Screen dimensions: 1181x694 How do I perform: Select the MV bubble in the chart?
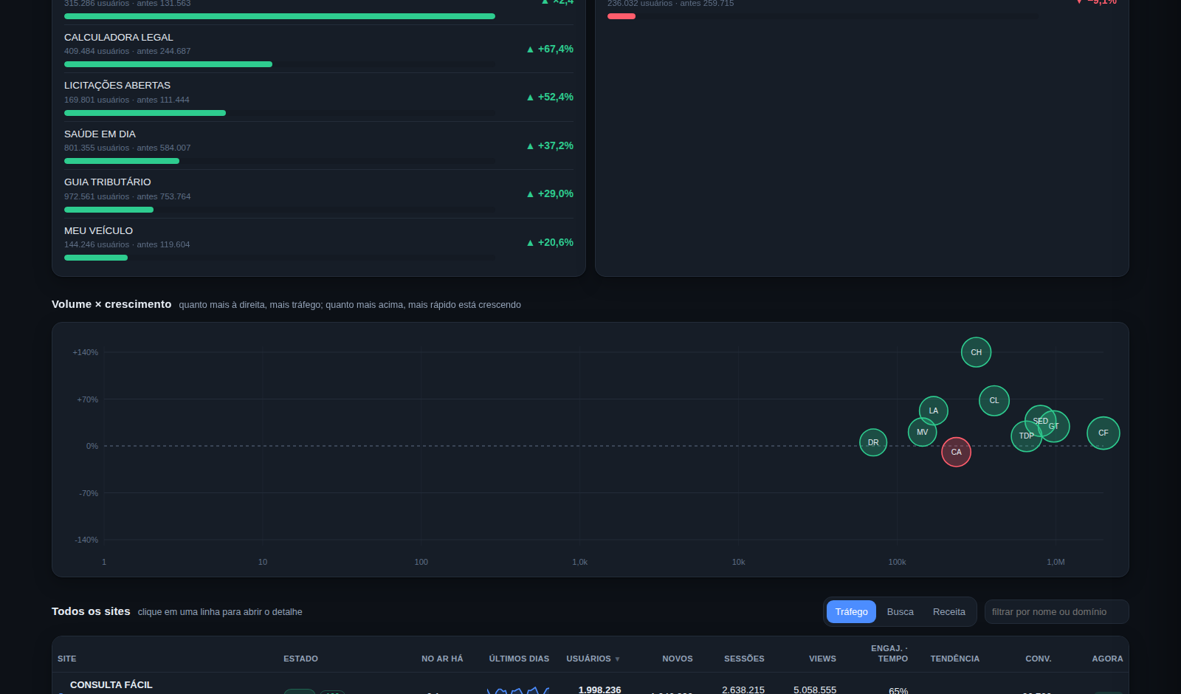pos(922,432)
